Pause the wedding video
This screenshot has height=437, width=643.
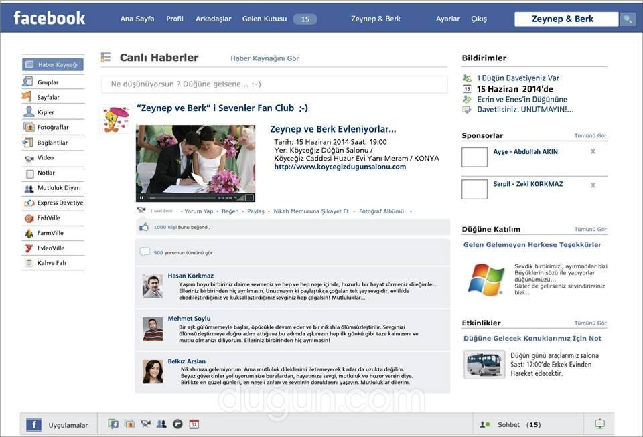coord(141,198)
